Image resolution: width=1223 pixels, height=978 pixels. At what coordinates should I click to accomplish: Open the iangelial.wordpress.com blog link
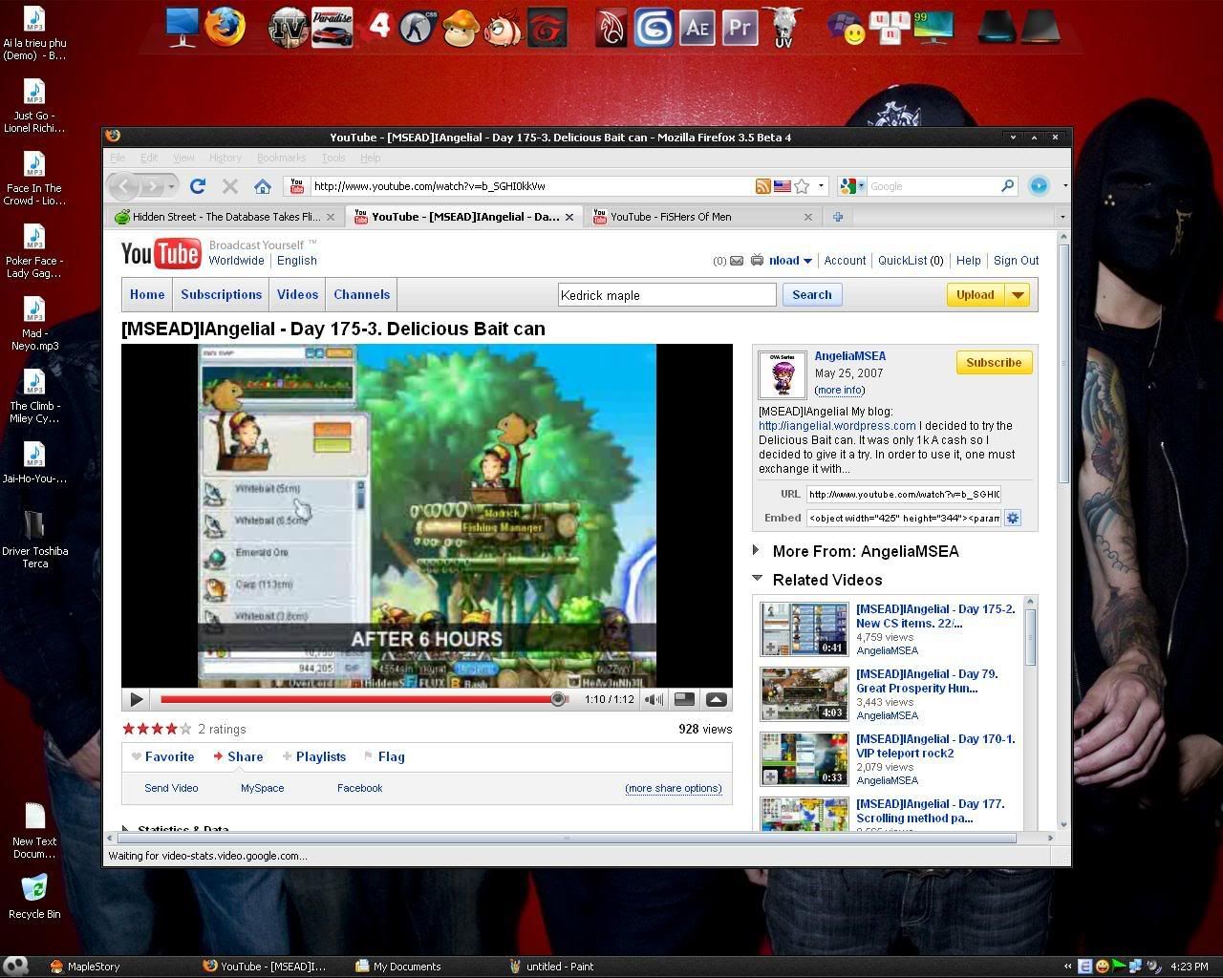837,426
